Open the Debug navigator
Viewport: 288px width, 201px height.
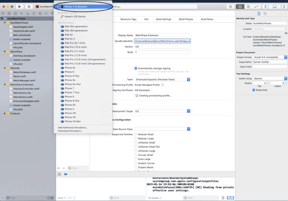click(40, 14)
